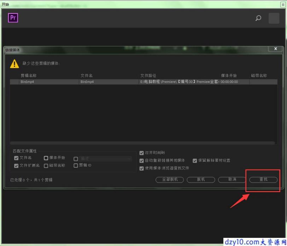Open the 描述 dropdown list
Image resolution: width=287 pixels, height=246 pixels.
click(x=106, y=158)
